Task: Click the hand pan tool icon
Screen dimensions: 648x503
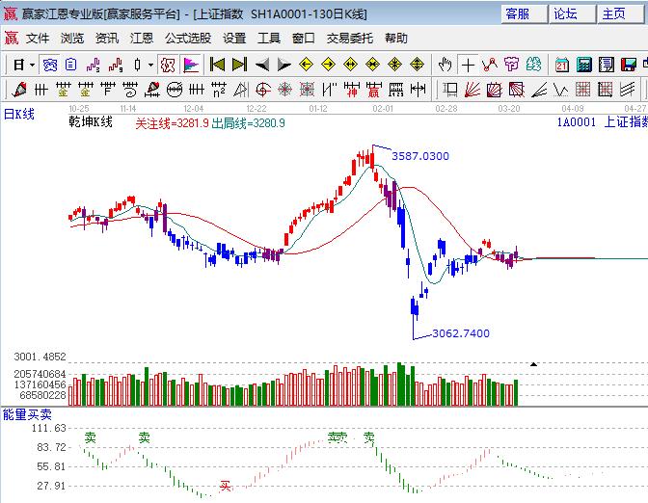Action: tap(445, 65)
